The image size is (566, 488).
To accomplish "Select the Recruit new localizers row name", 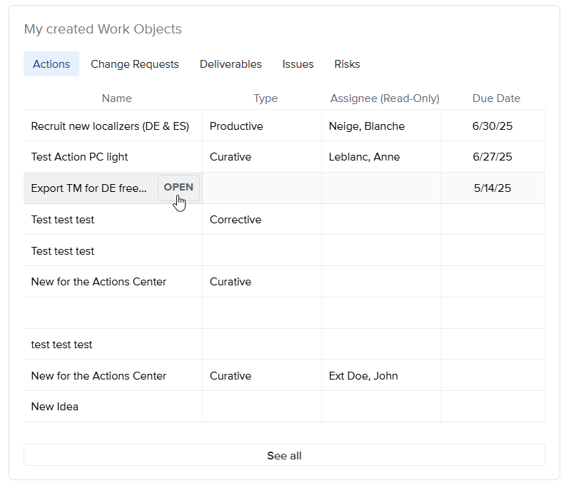I will tap(110, 126).
